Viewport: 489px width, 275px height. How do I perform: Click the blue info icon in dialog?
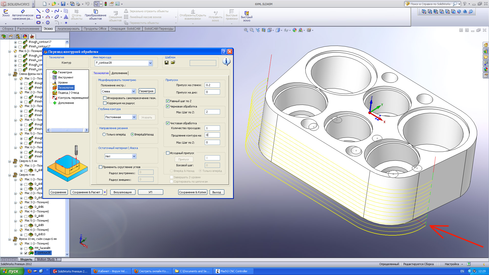point(226,62)
